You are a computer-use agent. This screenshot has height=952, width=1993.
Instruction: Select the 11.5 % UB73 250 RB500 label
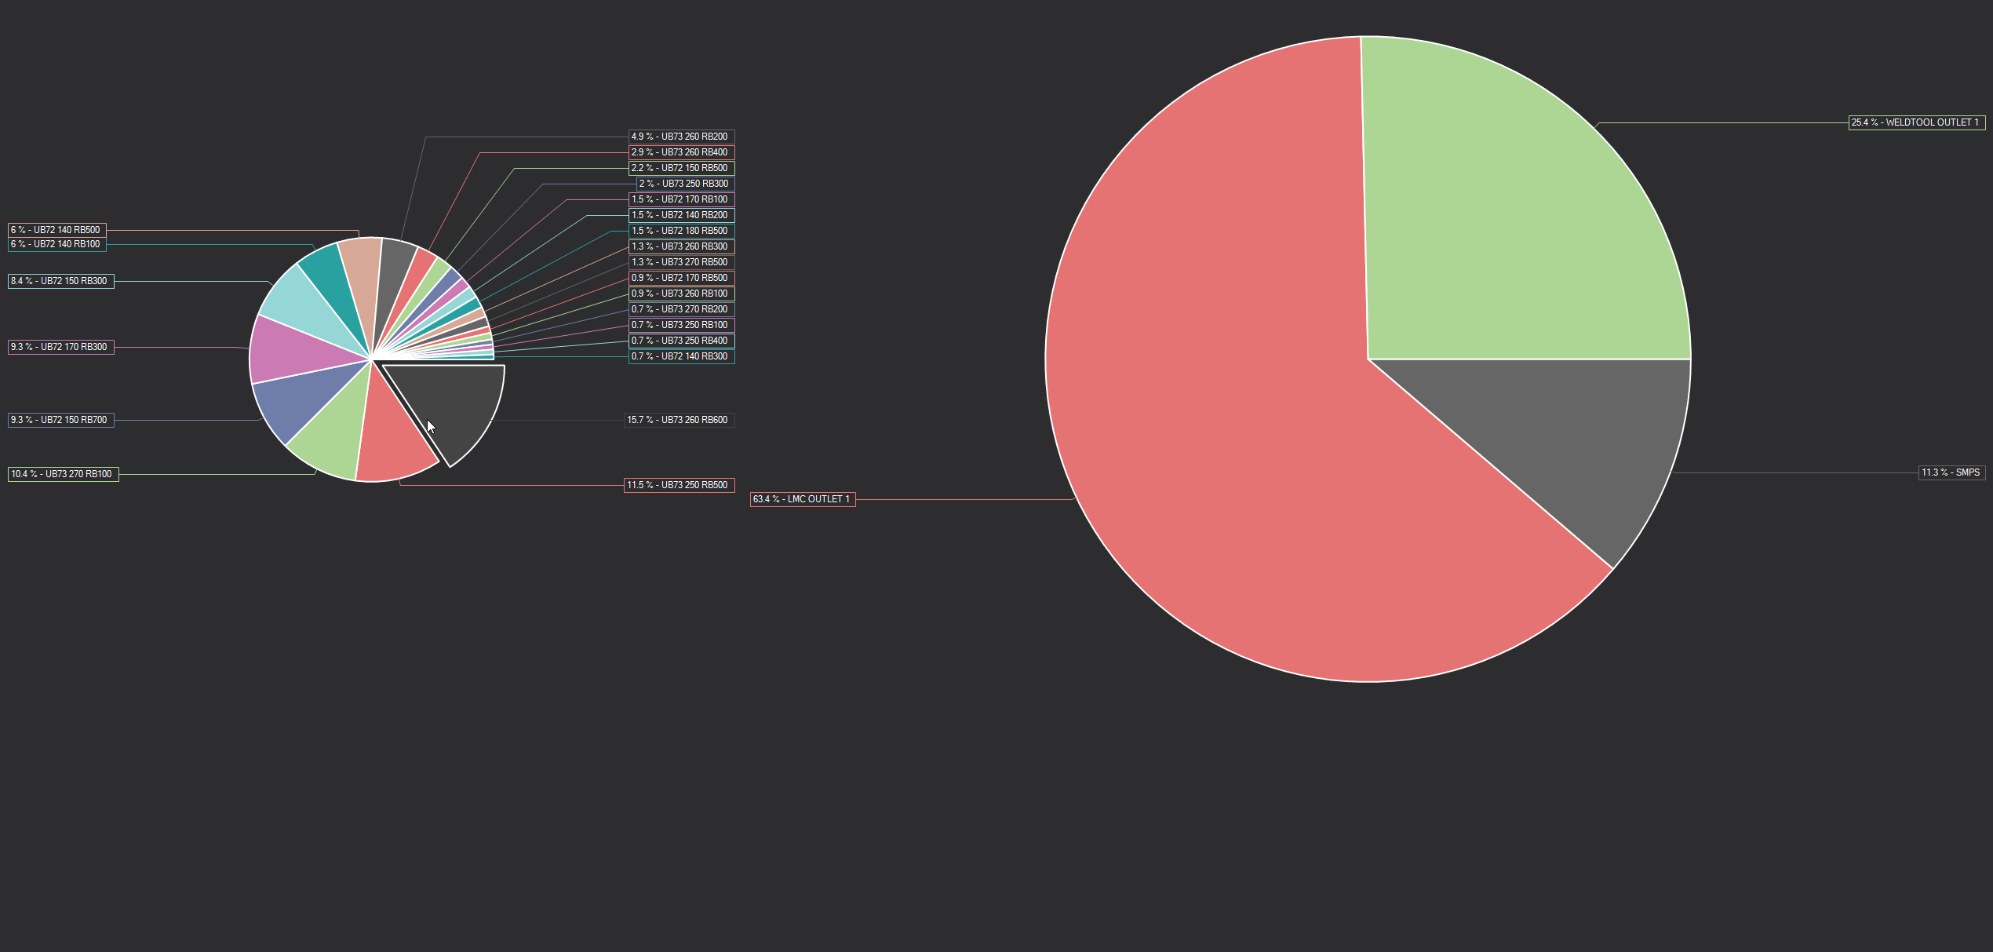pyautogui.click(x=679, y=485)
